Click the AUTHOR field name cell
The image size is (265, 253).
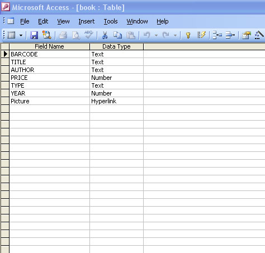pos(50,70)
